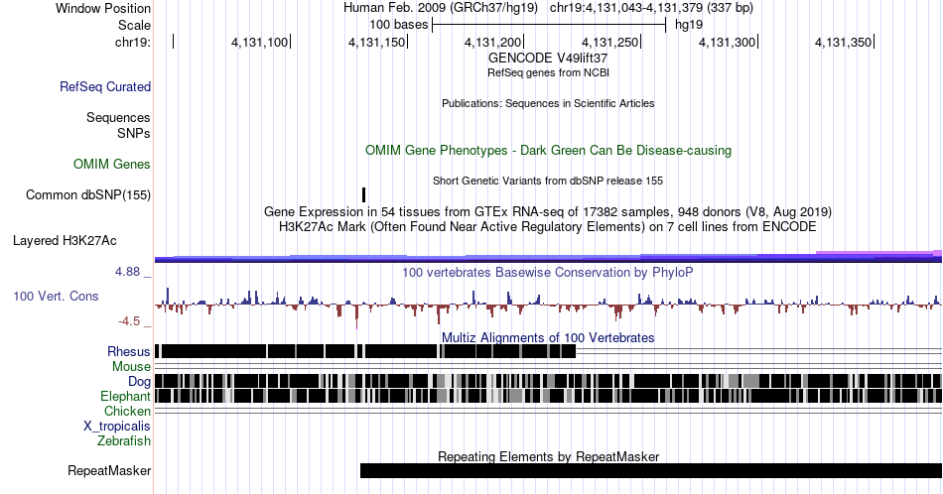Image resolution: width=943 pixels, height=494 pixels.
Task: Click the chr19:4,131,043-4,131,379 position text
Action: [x=651, y=8]
